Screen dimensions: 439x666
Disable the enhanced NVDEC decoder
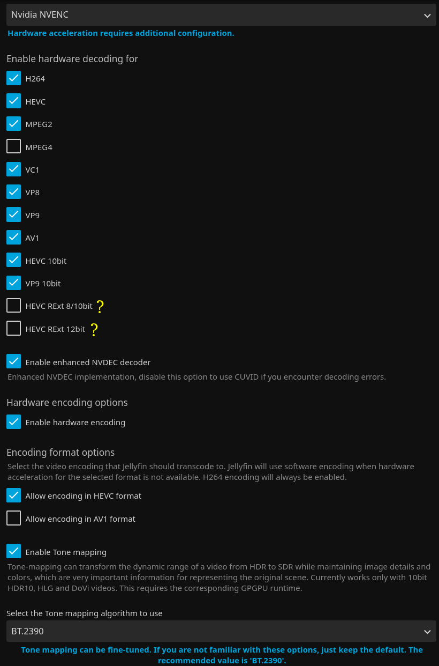[x=14, y=362]
